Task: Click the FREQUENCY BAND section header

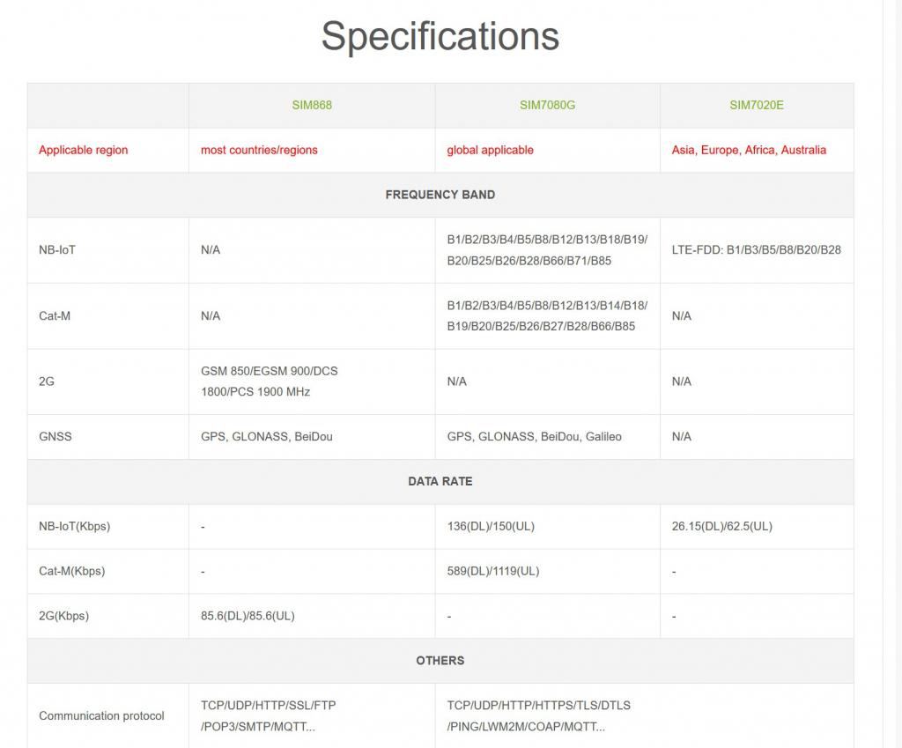Action: point(440,195)
